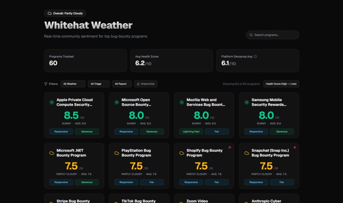Open Snapchat (Snap Inc.) Bug Bounty title

[x=270, y=153]
